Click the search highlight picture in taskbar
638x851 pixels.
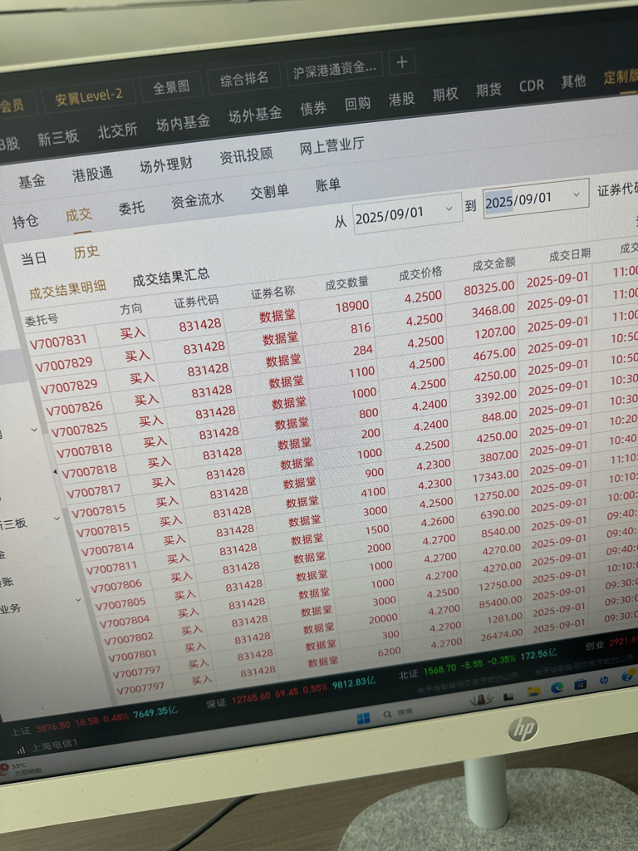[483, 700]
